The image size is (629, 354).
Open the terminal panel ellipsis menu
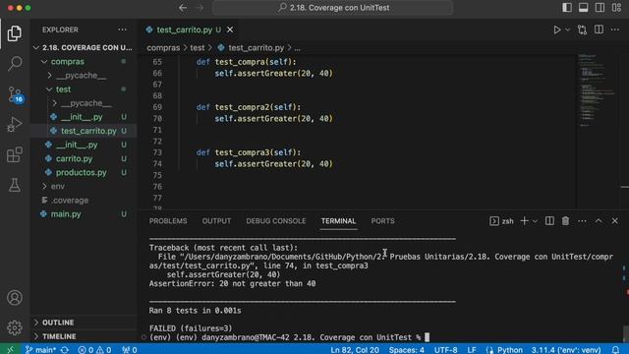coord(582,221)
